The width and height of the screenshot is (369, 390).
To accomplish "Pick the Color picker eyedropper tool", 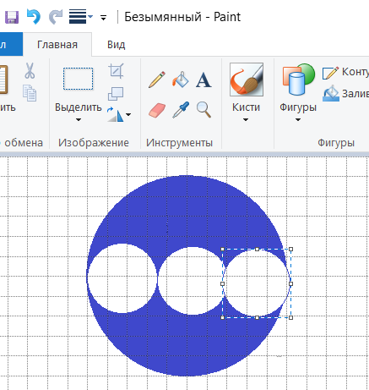I will point(181,110).
